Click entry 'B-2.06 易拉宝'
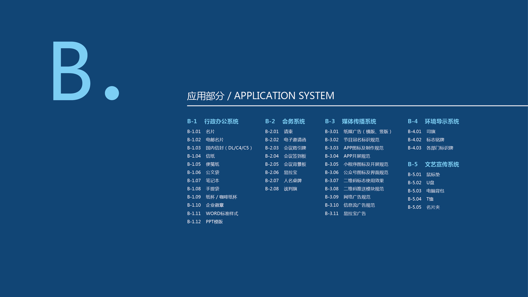528x297 pixels. click(x=281, y=172)
